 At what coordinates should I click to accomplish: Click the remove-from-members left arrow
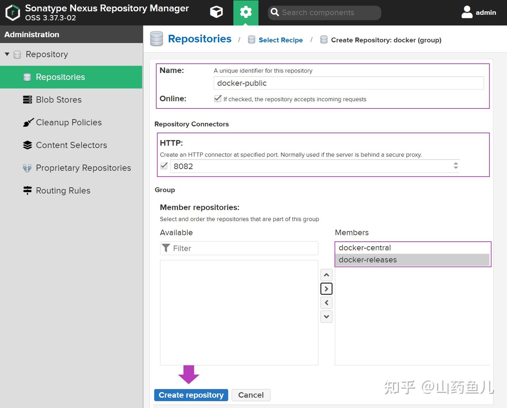(326, 303)
